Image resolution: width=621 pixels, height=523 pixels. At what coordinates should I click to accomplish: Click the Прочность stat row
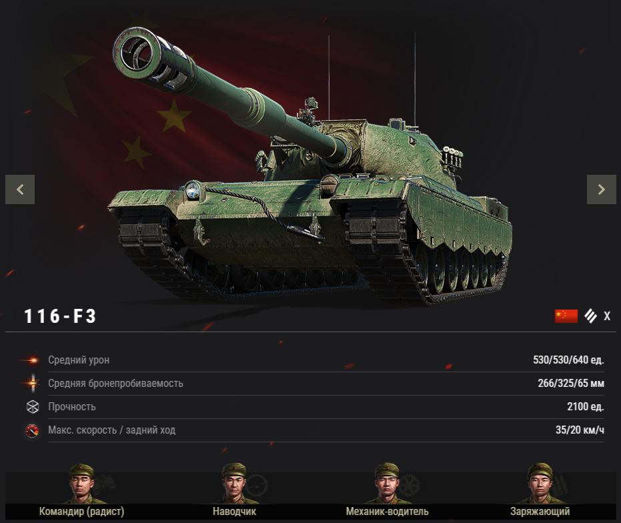pos(326,407)
